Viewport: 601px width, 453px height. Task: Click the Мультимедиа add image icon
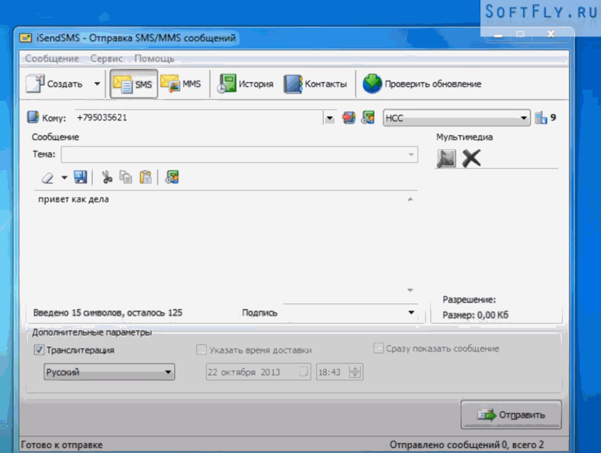pos(446,158)
